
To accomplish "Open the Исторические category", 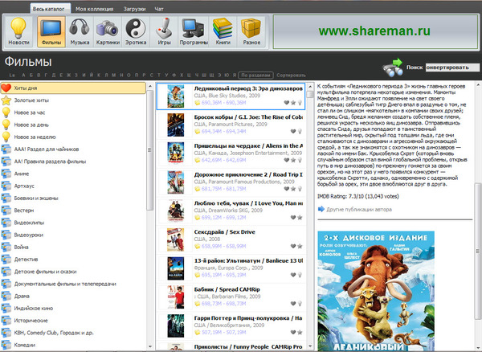I will tap(73, 321).
